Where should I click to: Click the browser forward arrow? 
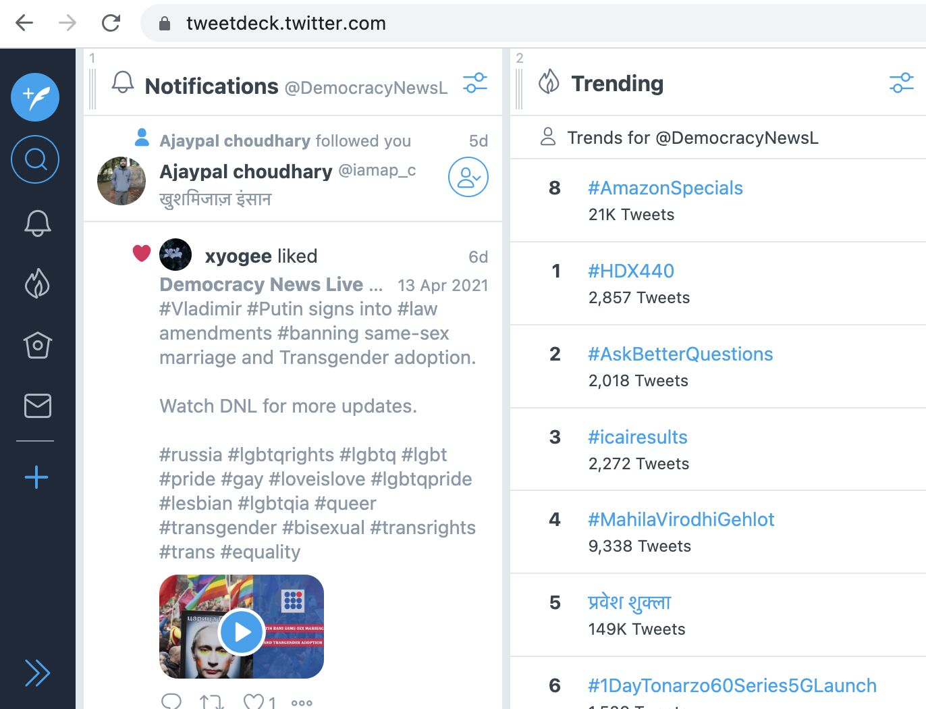tap(67, 23)
